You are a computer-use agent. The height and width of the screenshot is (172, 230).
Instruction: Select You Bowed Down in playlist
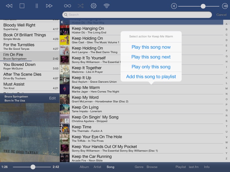pyautogui.click(x=30, y=66)
